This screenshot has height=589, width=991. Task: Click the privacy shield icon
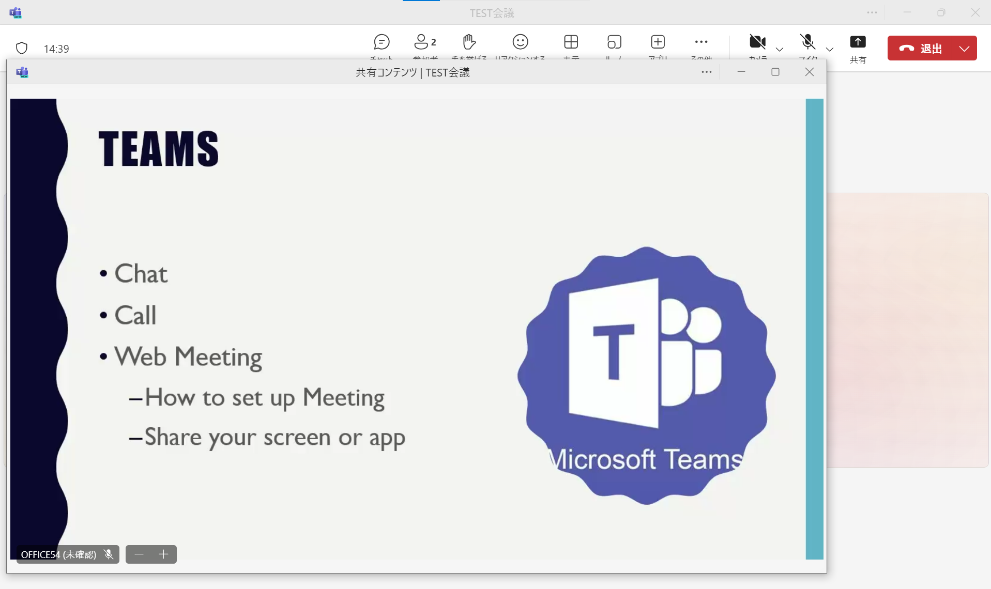22,49
